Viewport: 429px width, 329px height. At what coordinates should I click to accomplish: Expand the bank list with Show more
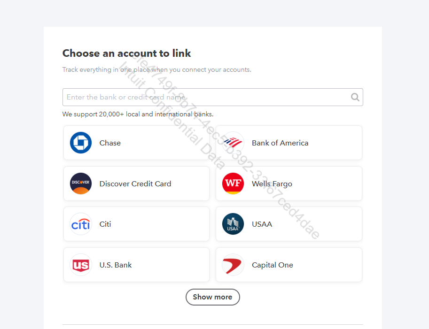(x=212, y=297)
